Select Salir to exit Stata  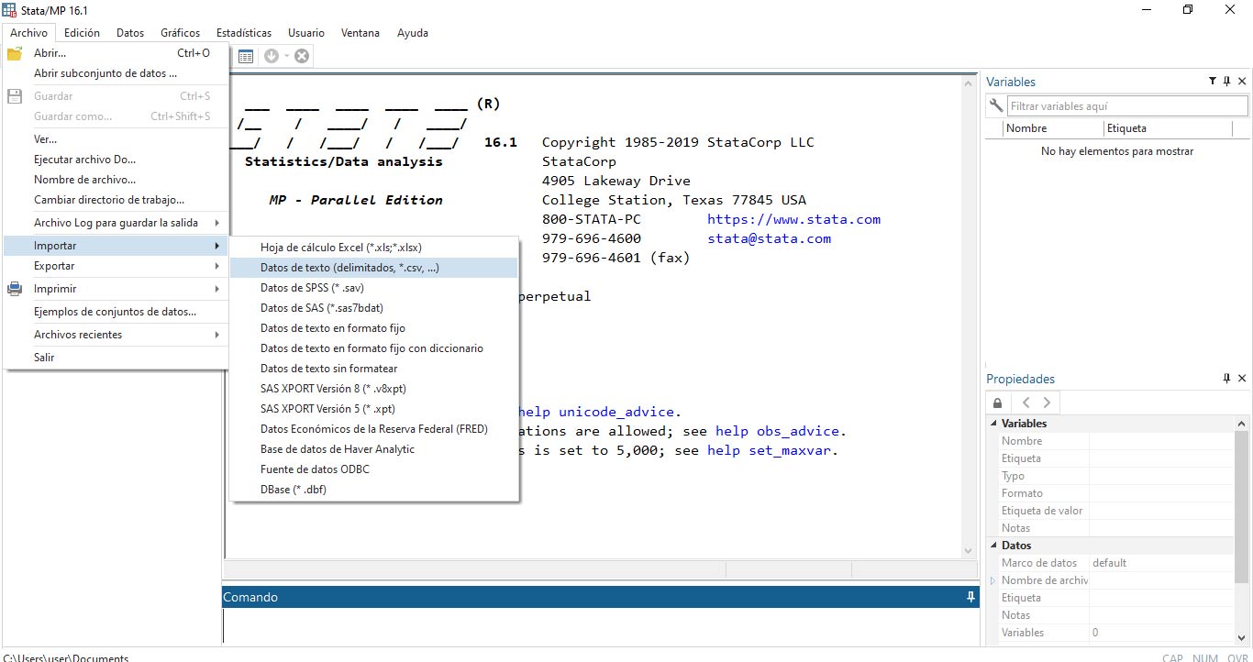pyautogui.click(x=116, y=358)
